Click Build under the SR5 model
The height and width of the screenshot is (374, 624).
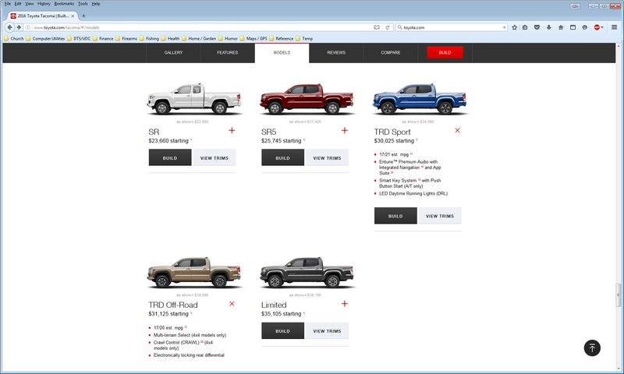(x=283, y=158)
